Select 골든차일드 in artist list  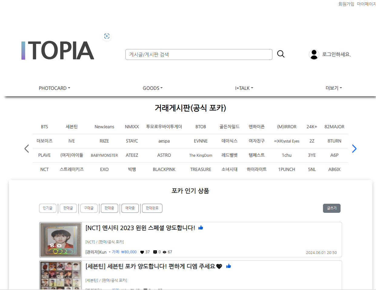point(229,127)
